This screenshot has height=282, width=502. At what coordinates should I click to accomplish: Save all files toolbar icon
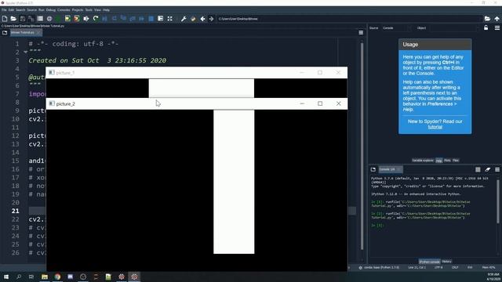click(31, 19)
